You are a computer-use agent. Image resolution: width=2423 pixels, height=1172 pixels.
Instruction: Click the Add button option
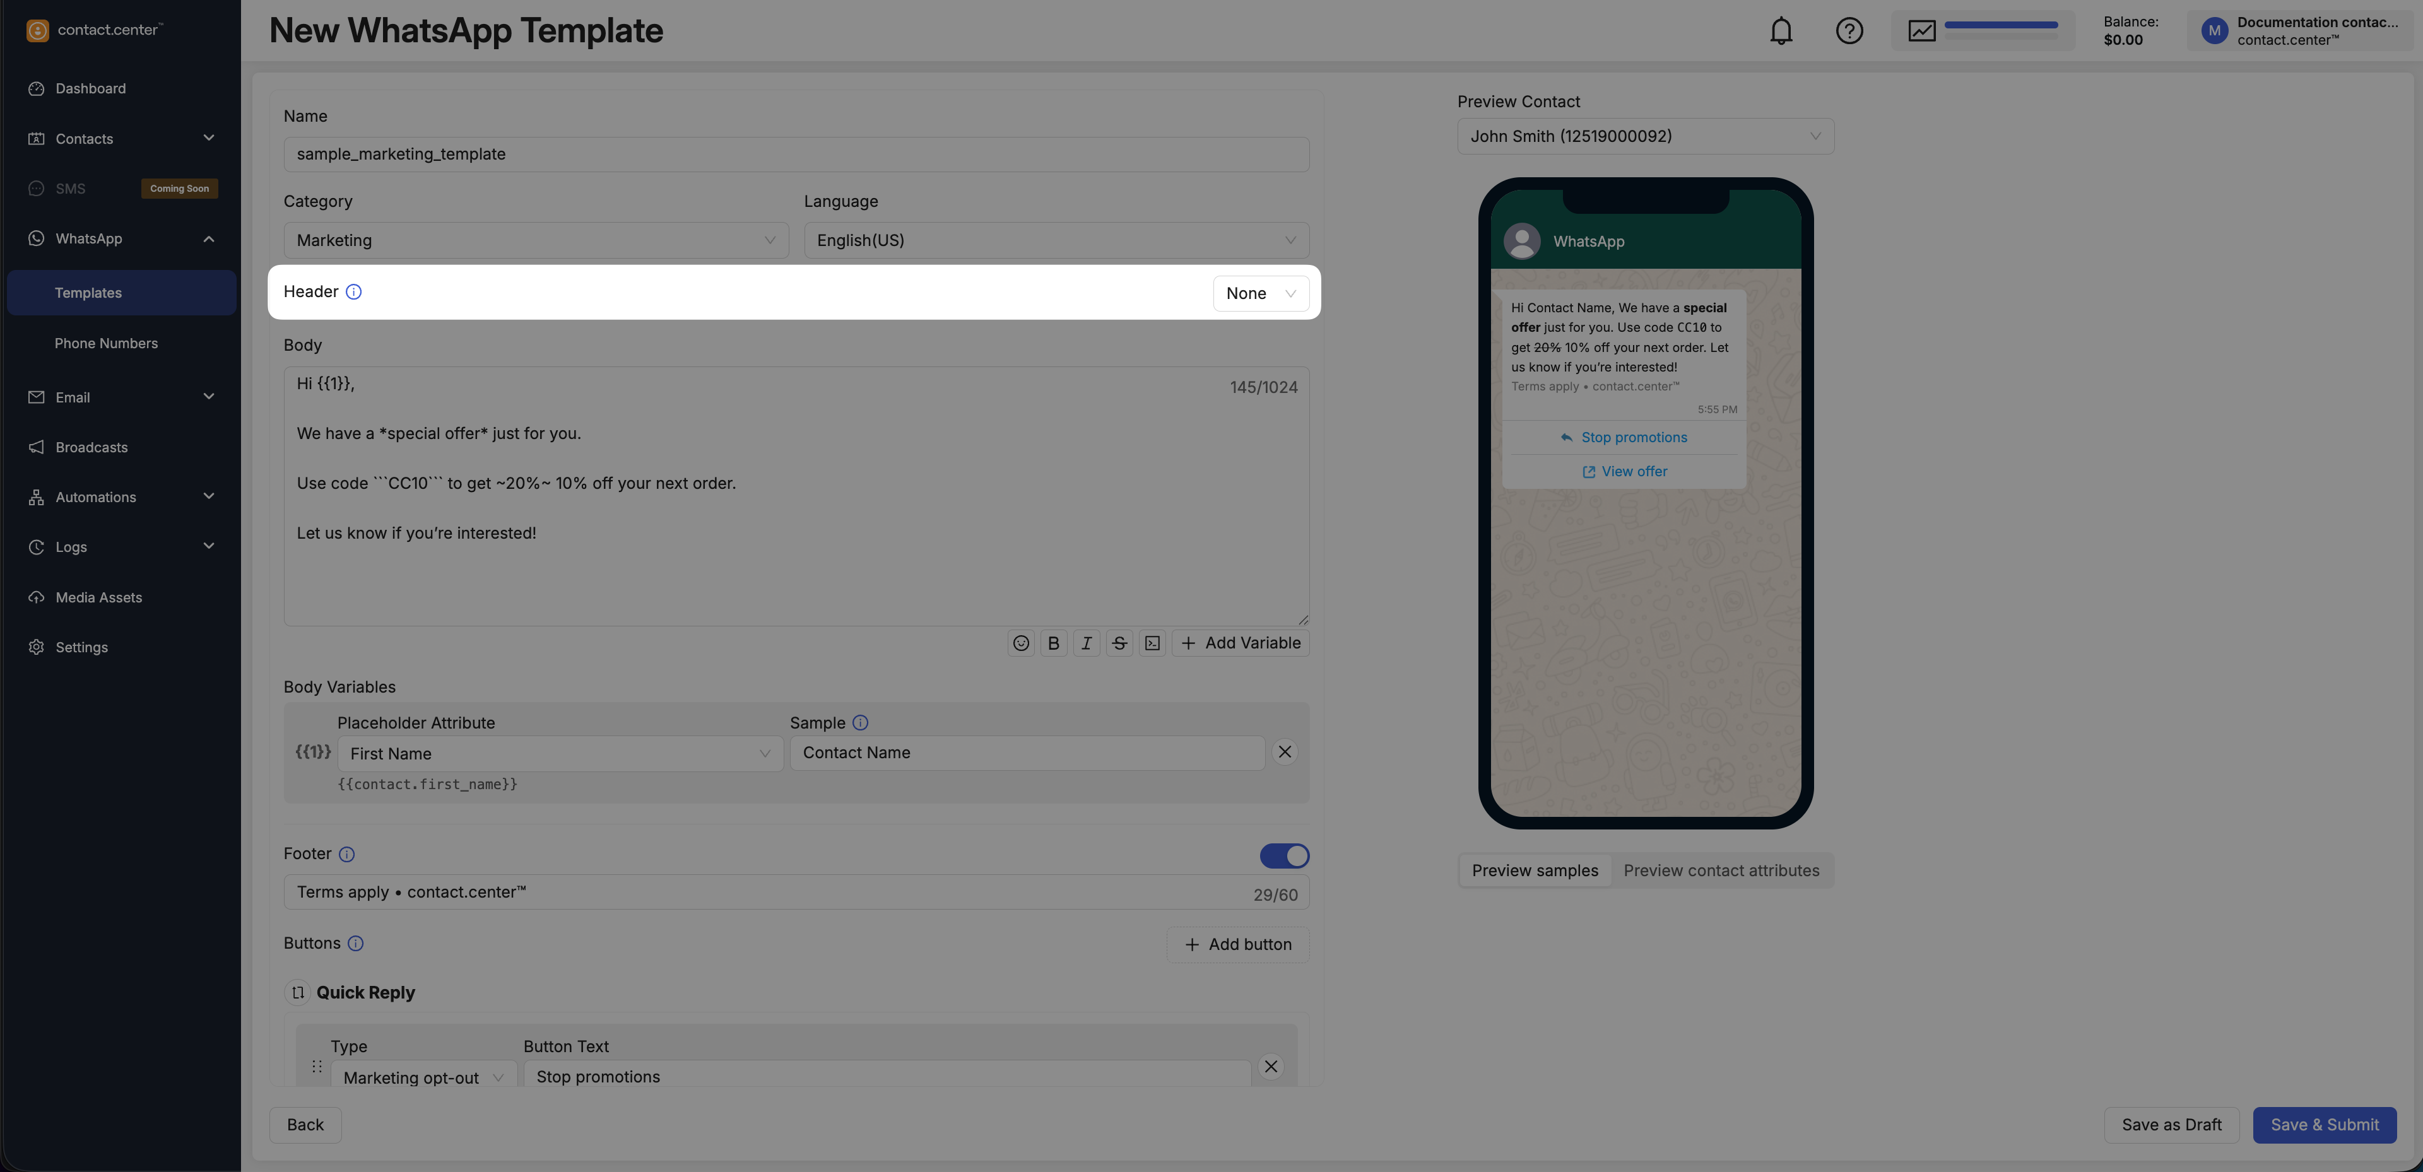pos(1238,944)
